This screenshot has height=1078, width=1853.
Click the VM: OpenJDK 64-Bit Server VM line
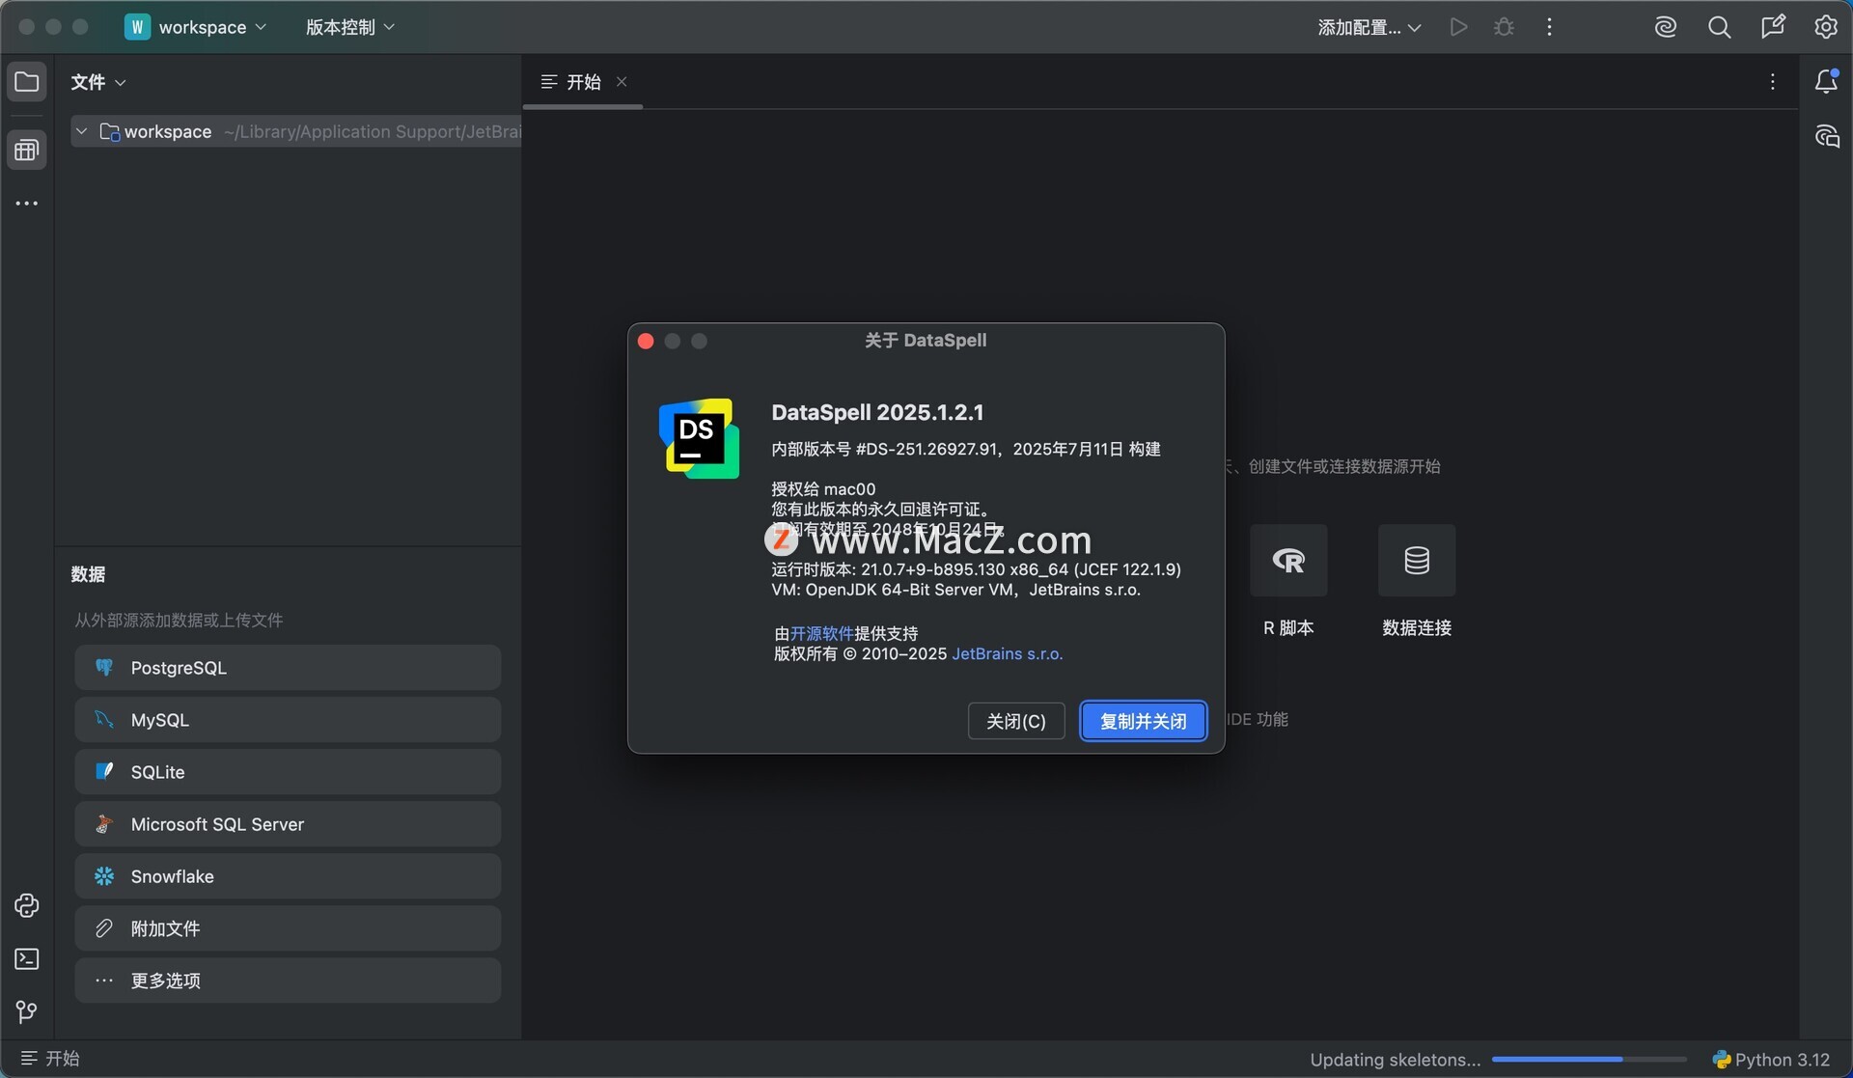point(955,590)
